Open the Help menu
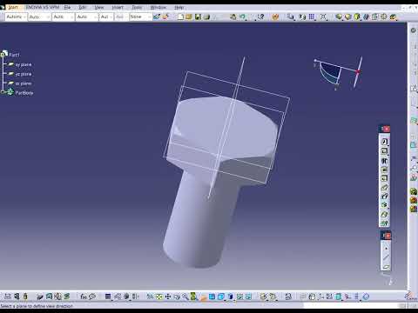The image size is (418, 313). tap(179, 7)
